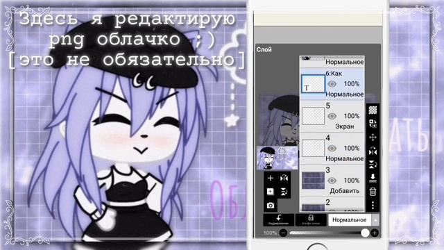Toggle visibility eye of layer 4

point(332,148)
